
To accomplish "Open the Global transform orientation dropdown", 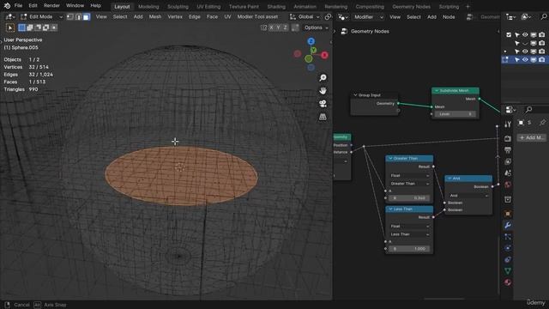I will [x=305, y=17].
